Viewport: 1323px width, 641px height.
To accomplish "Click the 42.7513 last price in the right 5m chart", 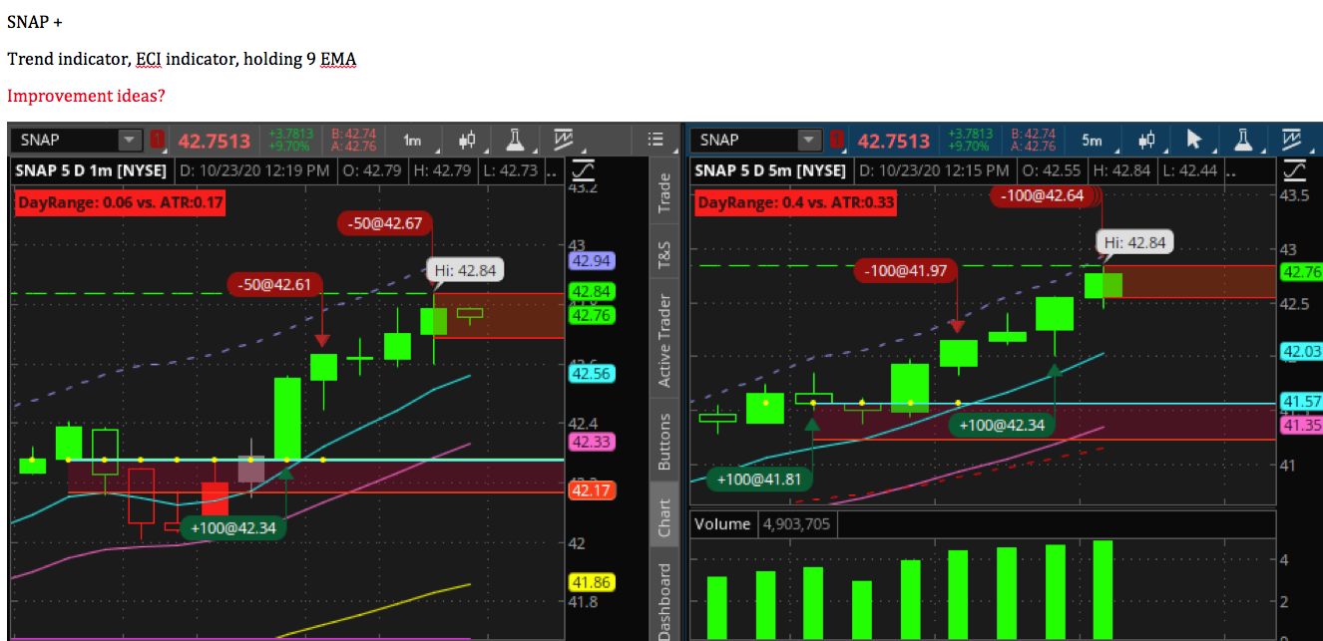I will (894, 141).
